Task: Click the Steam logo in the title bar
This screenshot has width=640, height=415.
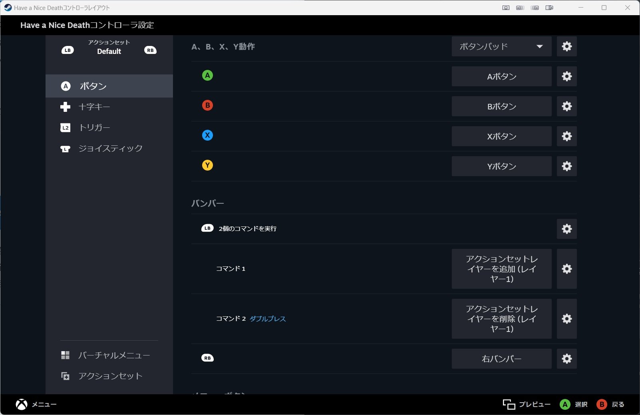Action: (8, 8)
